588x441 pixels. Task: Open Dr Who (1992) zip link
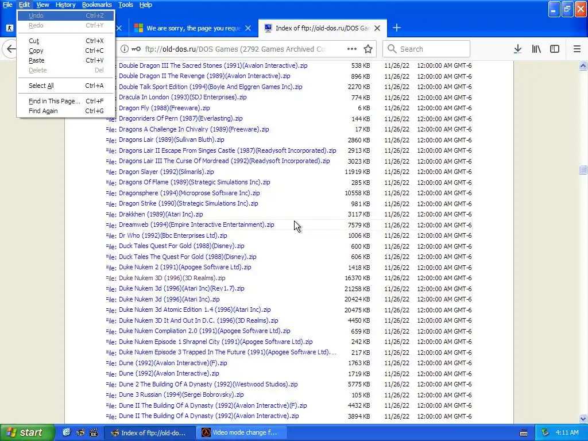coord(173,235)
